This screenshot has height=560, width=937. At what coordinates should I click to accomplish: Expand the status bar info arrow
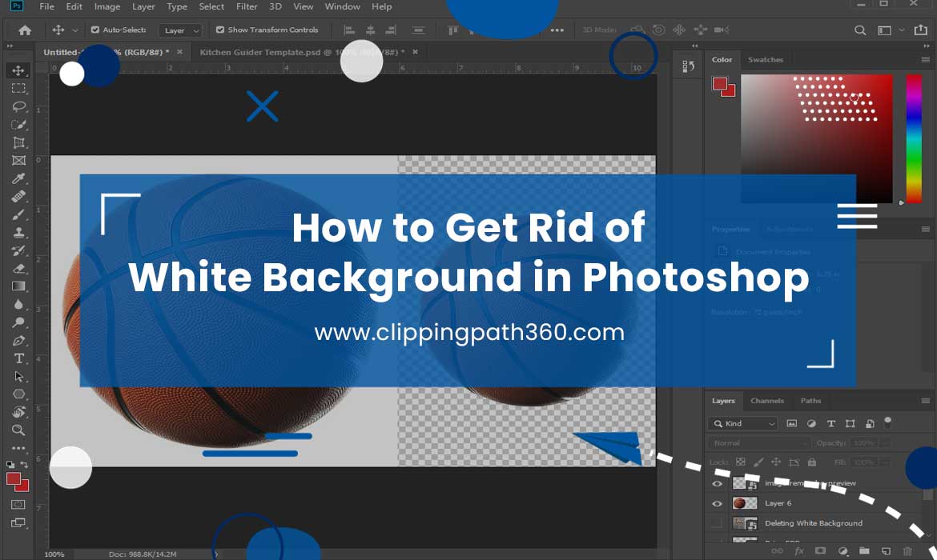coord(215,554)
